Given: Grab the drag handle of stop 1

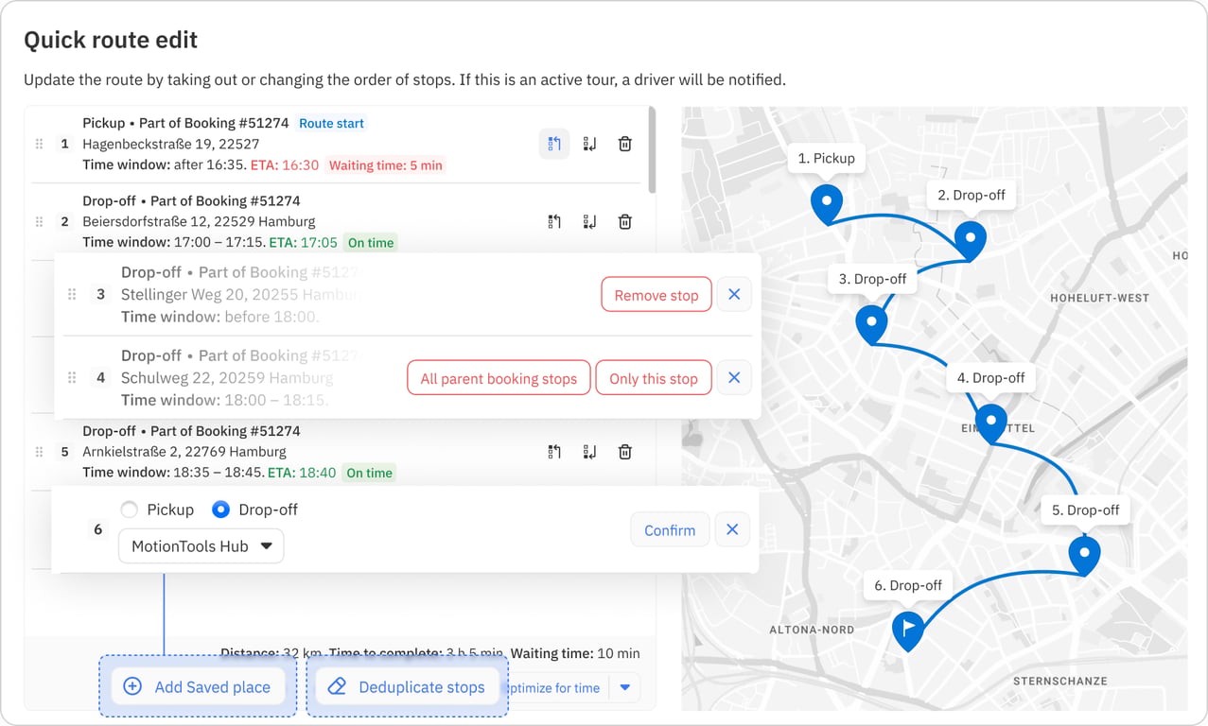Looking at the screenshot, I should click(x=39, y=144).
